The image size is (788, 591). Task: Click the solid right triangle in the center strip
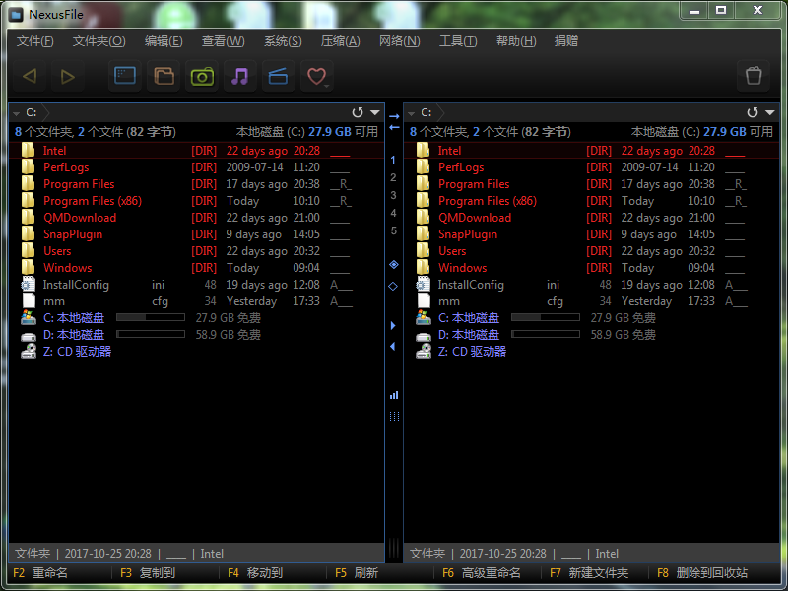393,326
